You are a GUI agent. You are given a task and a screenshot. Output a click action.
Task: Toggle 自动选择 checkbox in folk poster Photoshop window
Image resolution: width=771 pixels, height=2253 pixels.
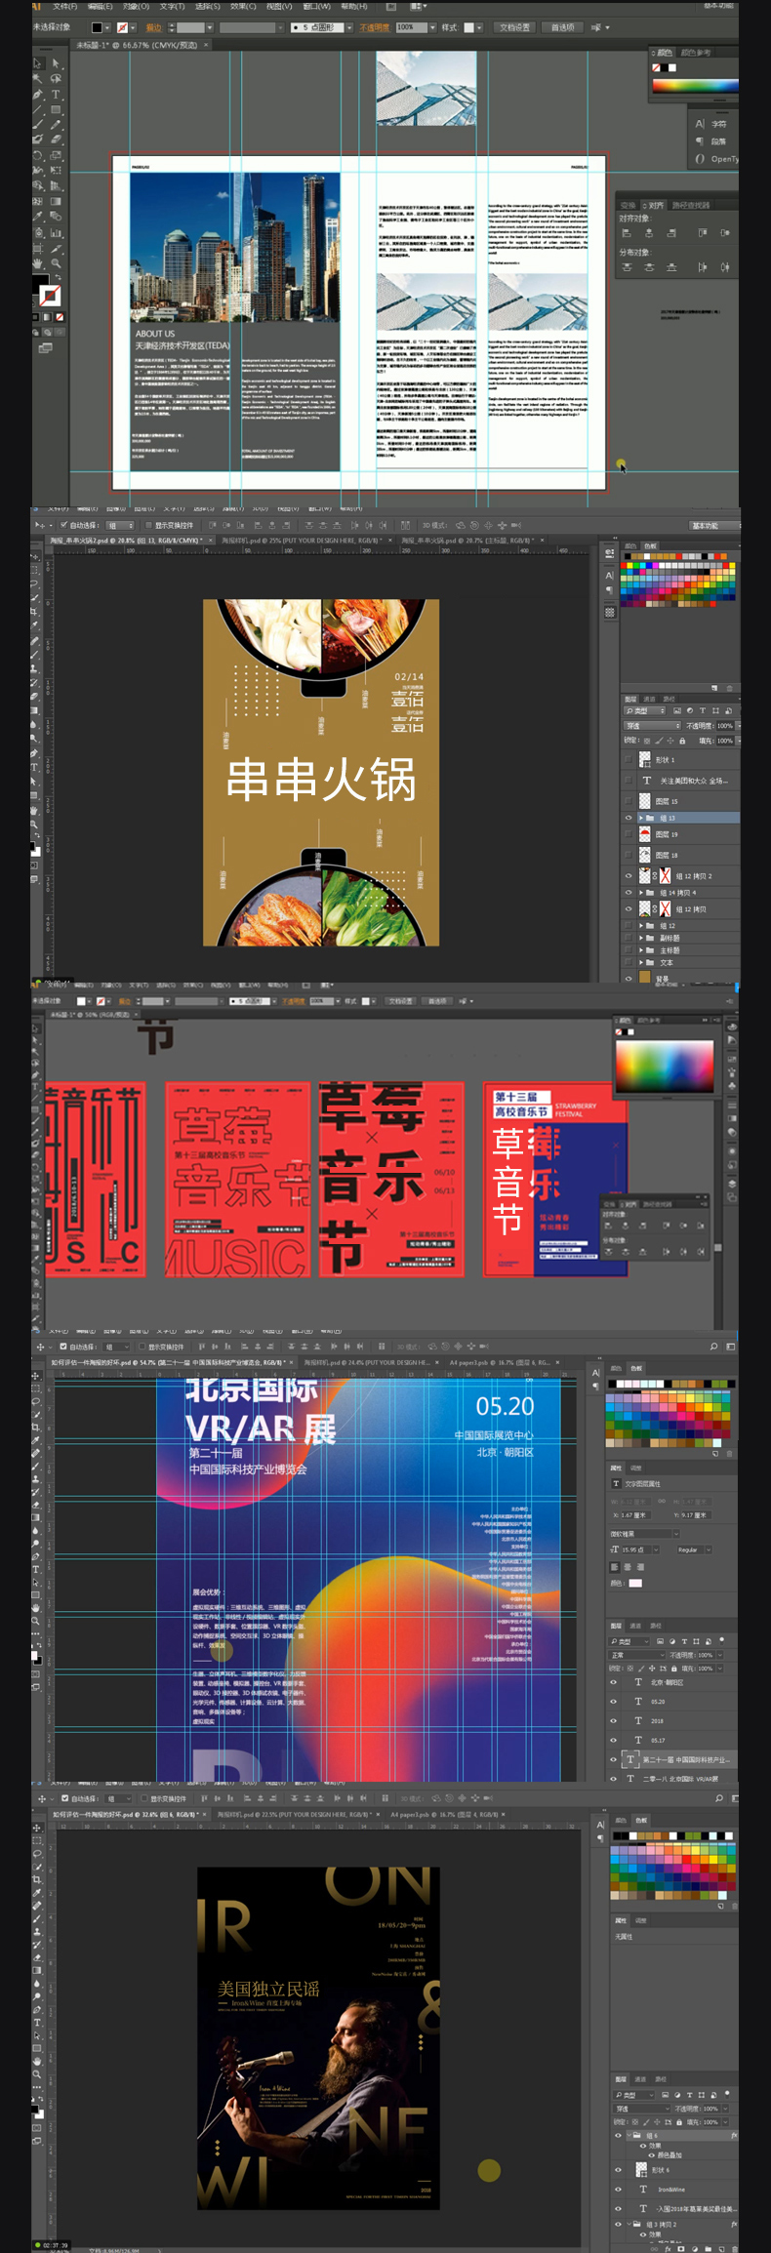pos(64,1798)
